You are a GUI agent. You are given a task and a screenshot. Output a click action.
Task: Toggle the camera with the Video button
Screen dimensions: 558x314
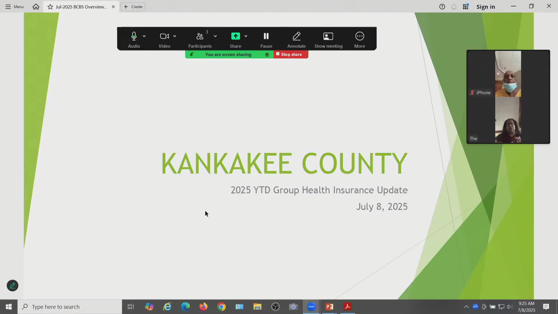click(164, 36)
